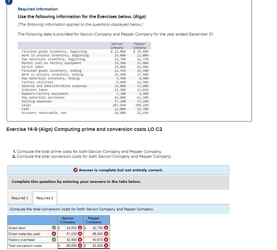Click 'Repairs—Factory equipment' data row
Image resolution: width=277 pixels, height=250 pixels.
pos(85,94)
